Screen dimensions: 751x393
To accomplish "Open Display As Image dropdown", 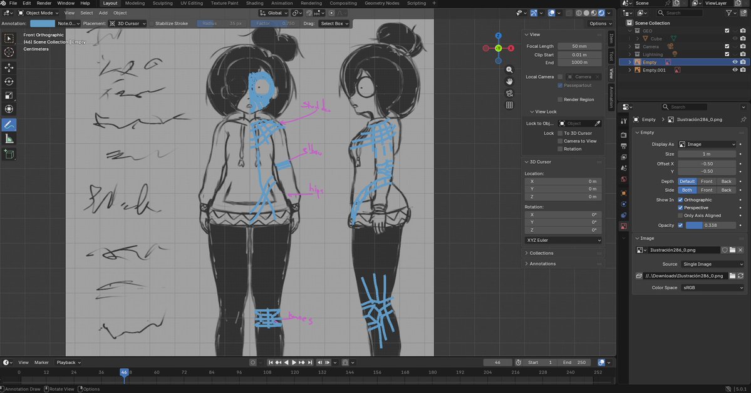I will [x=707, y=144].
